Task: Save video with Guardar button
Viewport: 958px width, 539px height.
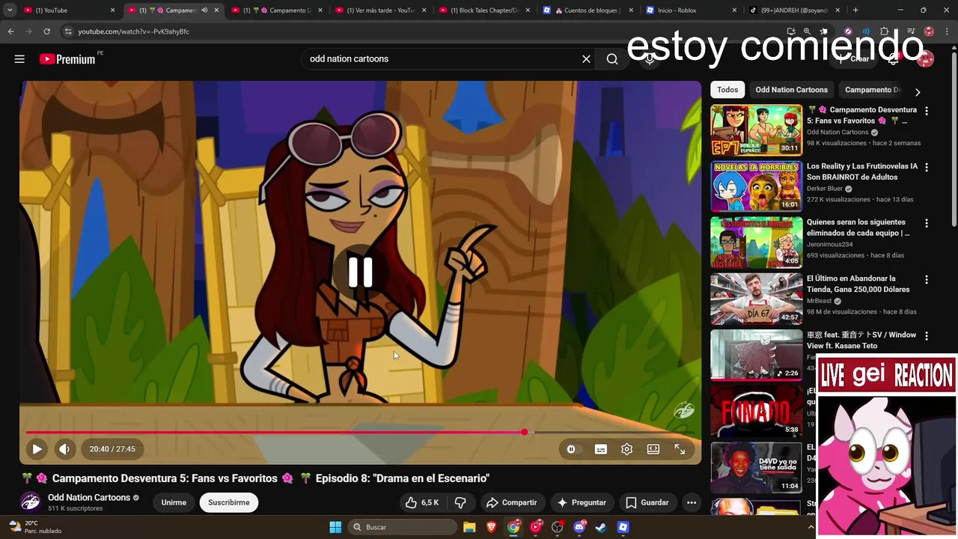Action: (x=647, y=502)
